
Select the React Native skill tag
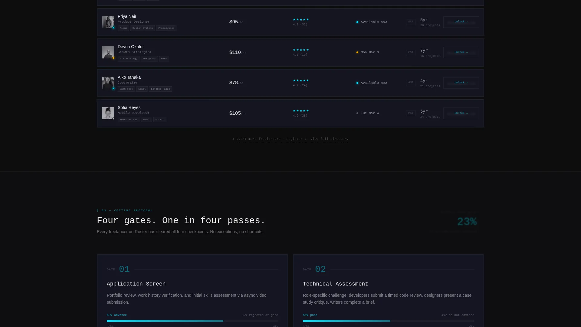point(128,120)
